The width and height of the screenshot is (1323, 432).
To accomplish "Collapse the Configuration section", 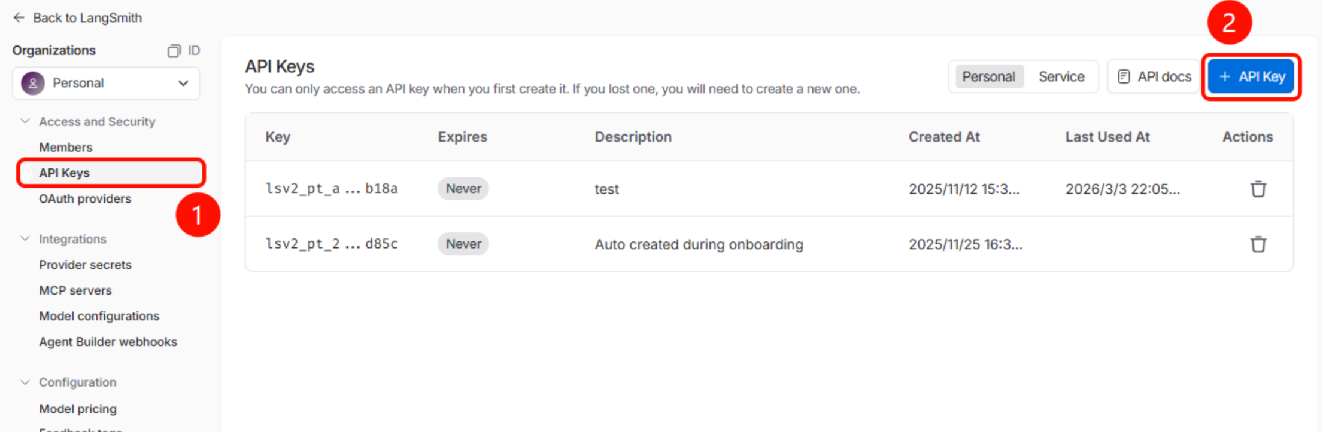I will coord(25,382).
